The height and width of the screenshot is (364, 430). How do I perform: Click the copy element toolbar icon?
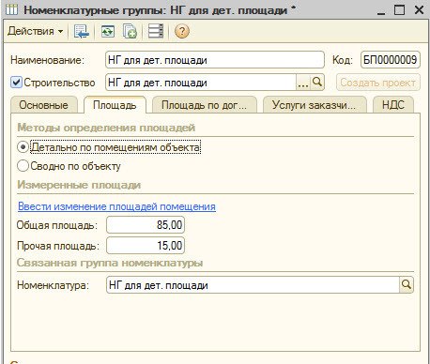[x=130, y=31]
